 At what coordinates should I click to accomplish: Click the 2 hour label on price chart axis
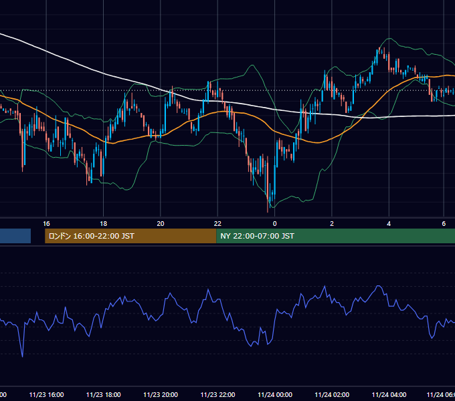[332, 224]
